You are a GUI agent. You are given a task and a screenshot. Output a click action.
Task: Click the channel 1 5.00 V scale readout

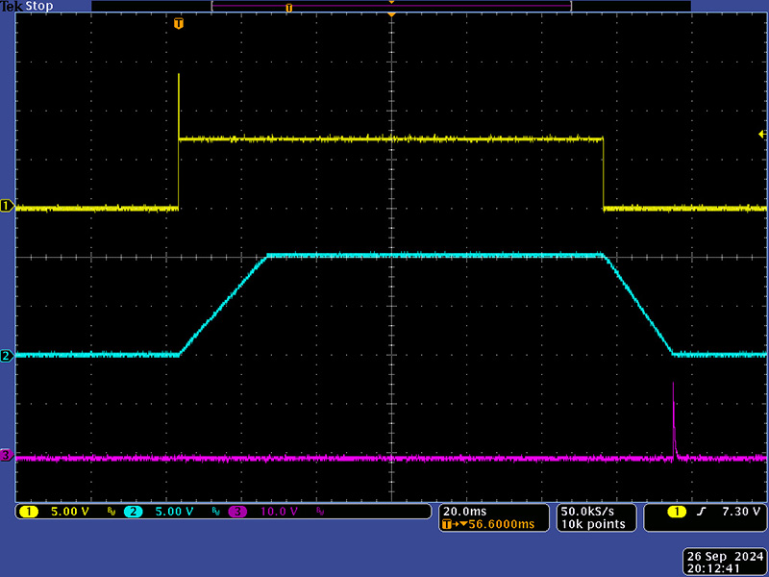coord(70,512)
